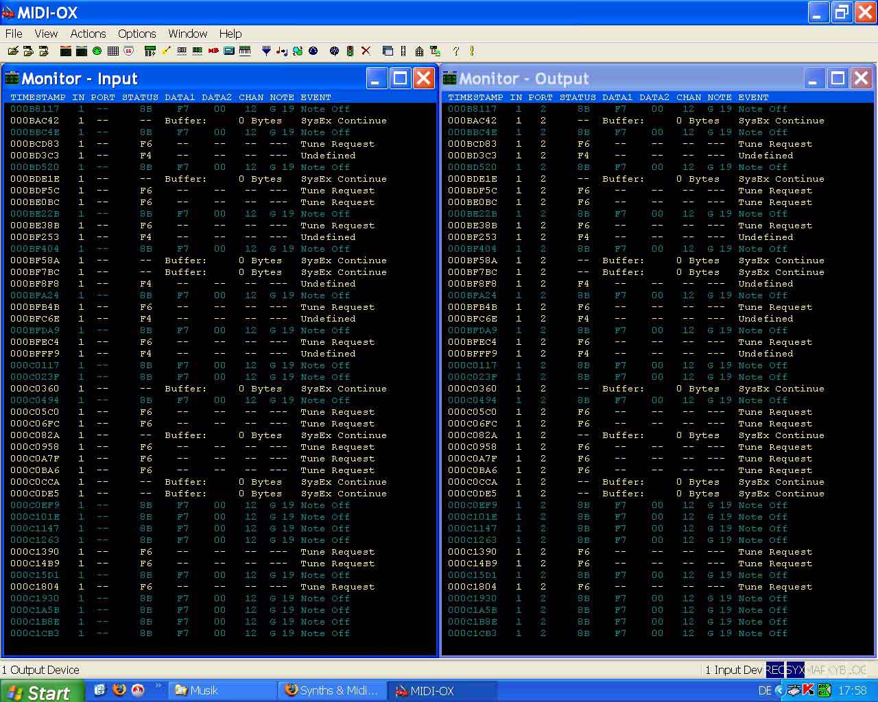This screenshot has width=878, height=702.
Task: Click the second monitor window toolbar icon
Action: point(82,51)
